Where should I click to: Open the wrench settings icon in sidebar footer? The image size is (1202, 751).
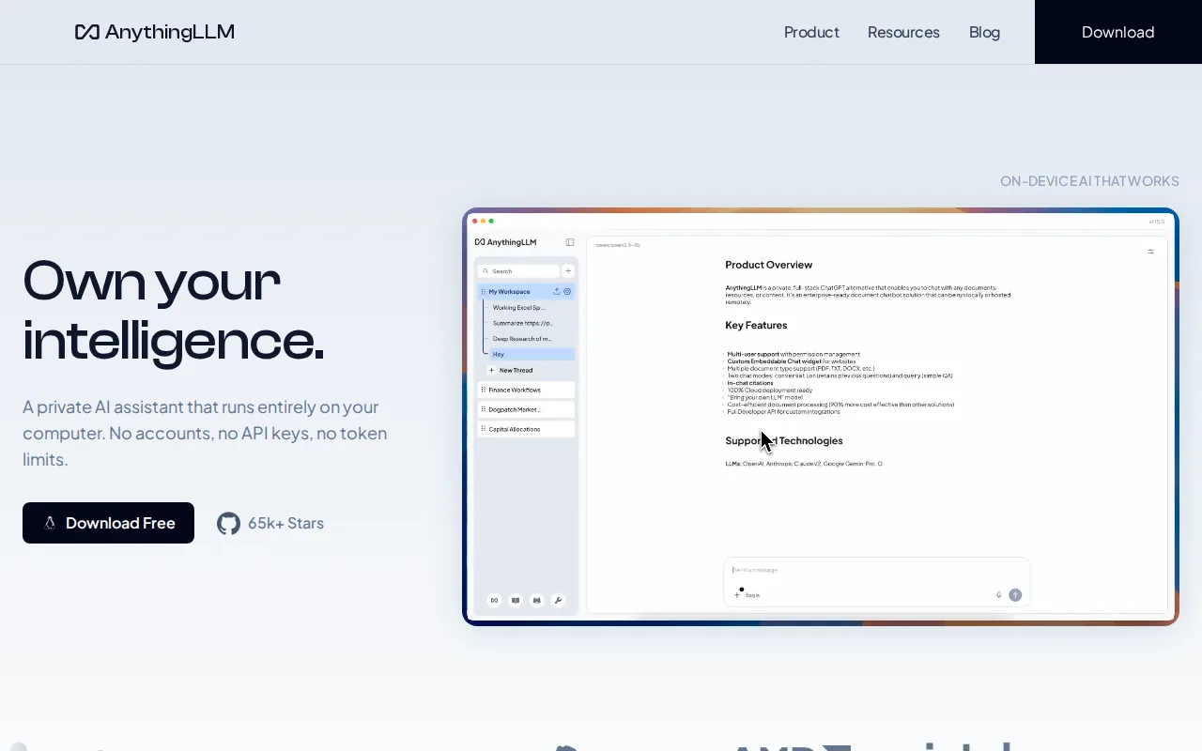coord(558,601)
